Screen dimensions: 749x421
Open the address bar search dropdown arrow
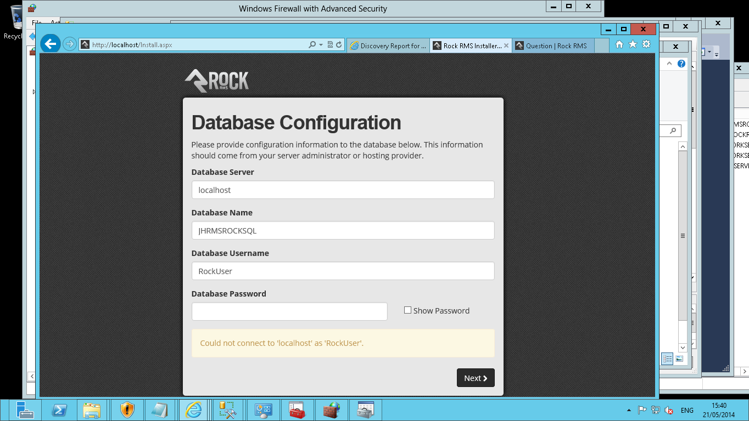(321, 45)
